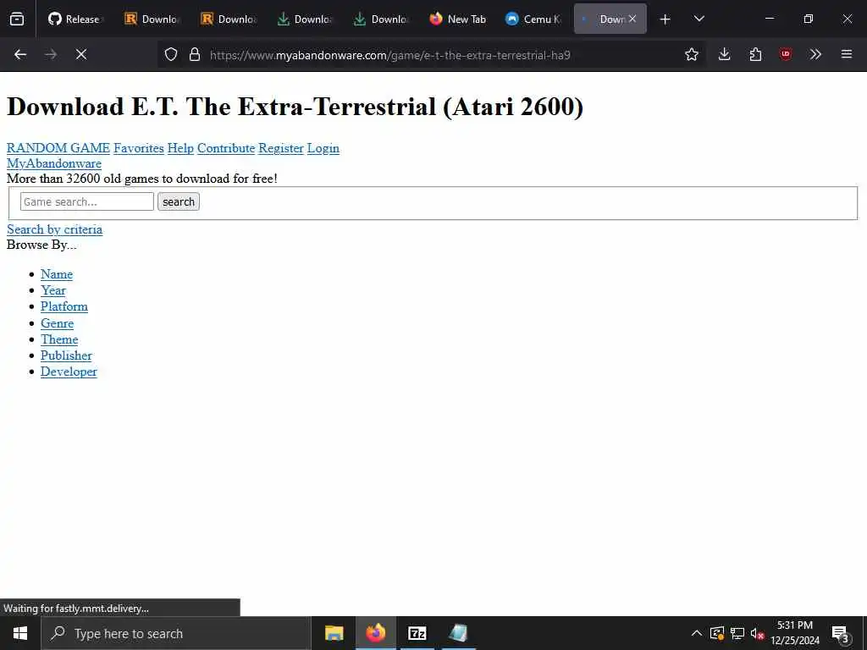Show more toolbar tools overflow

coord(815,54)
